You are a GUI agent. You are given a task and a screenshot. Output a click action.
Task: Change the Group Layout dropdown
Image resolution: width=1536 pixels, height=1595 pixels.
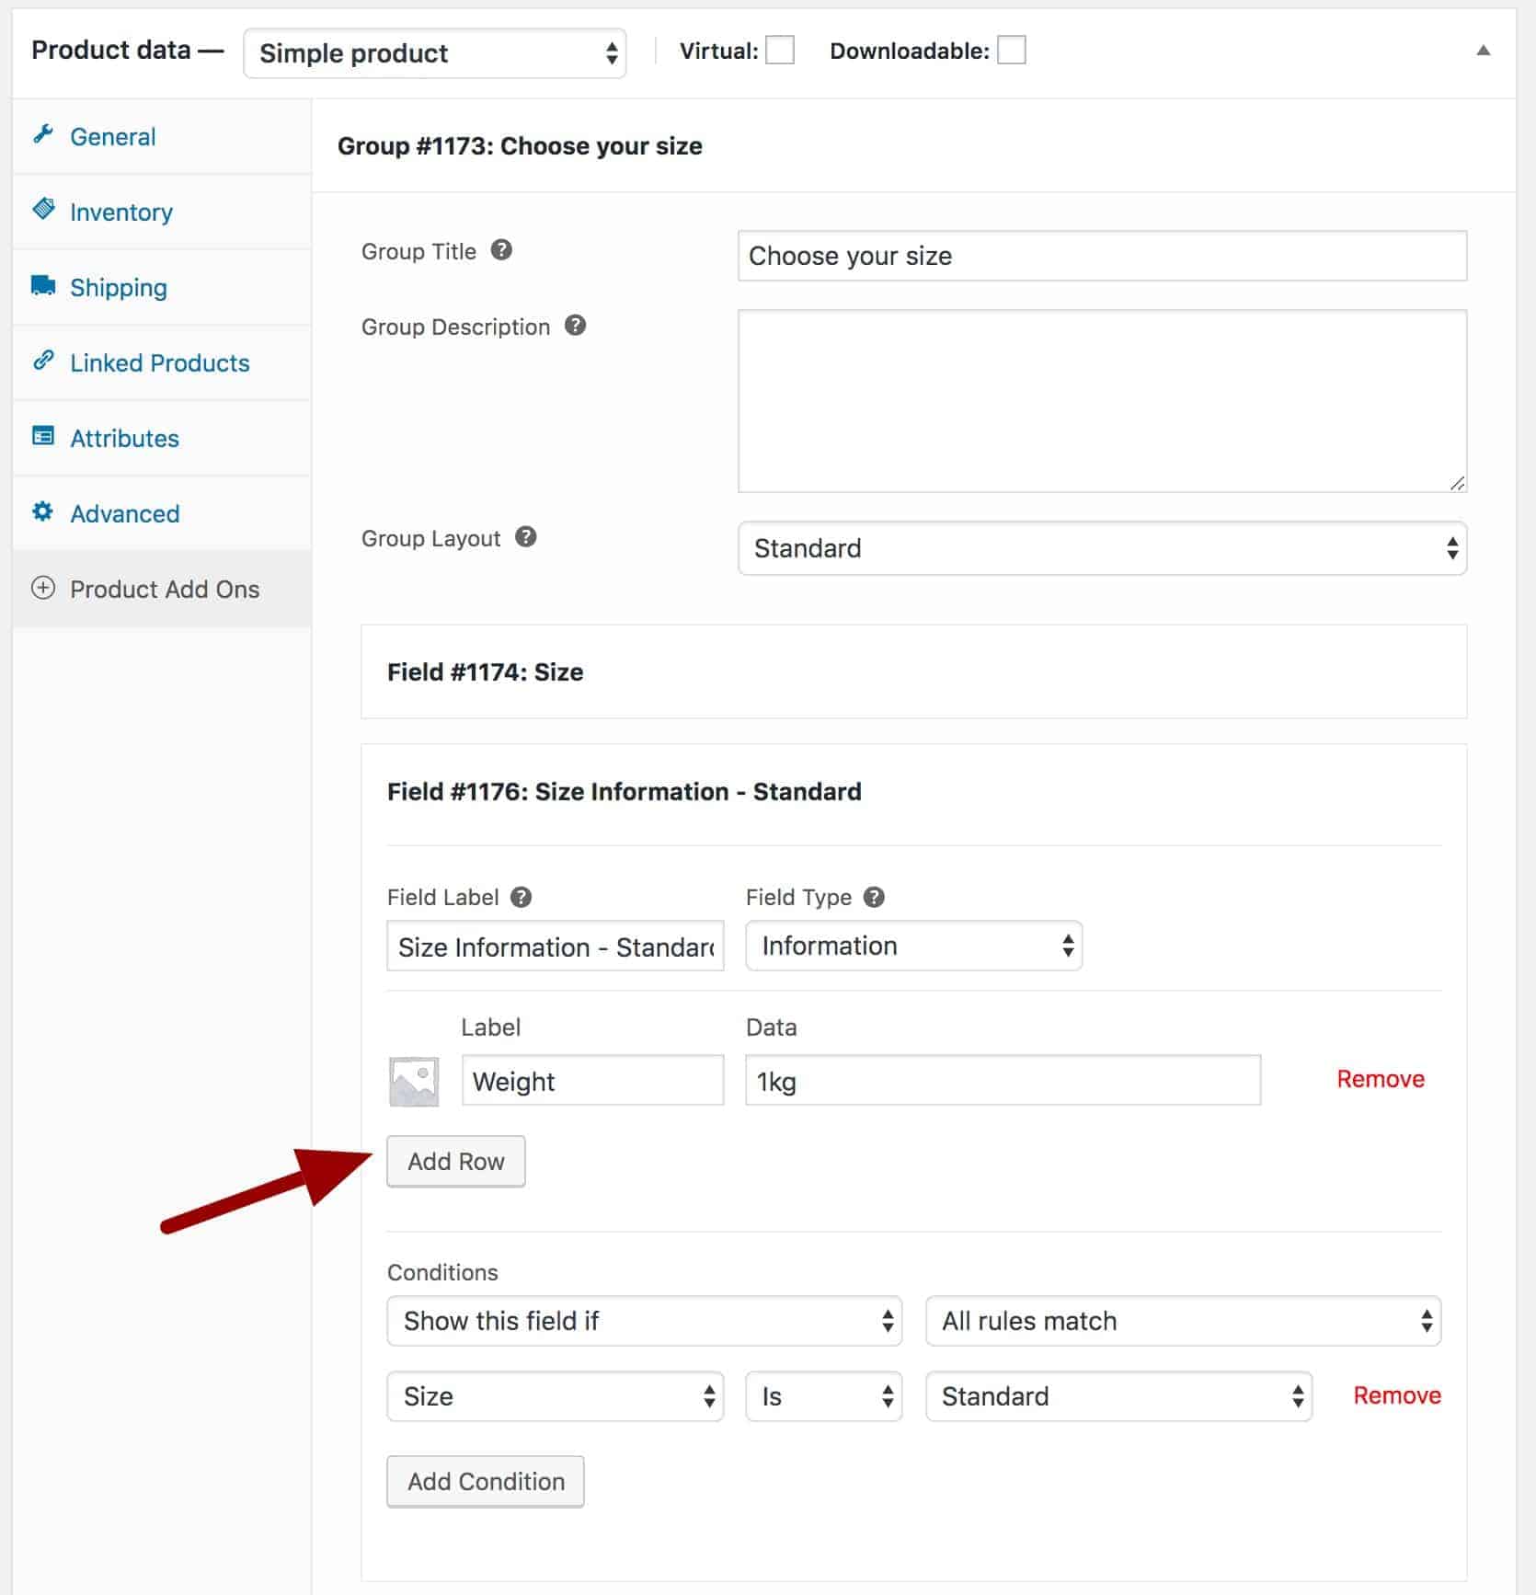tap(1101, 548)
